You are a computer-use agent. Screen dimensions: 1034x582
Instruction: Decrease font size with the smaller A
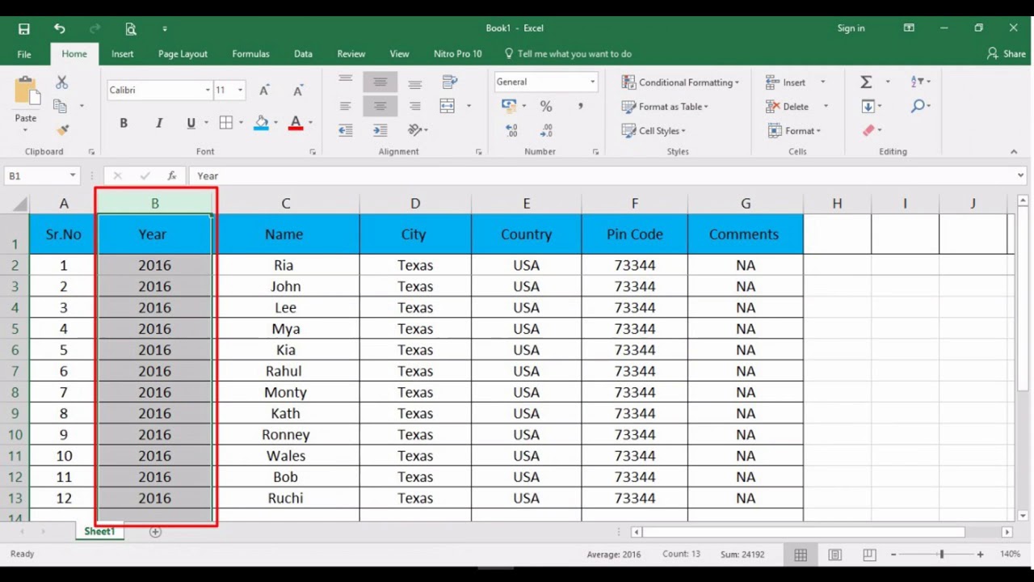click(x=297, y=91)
